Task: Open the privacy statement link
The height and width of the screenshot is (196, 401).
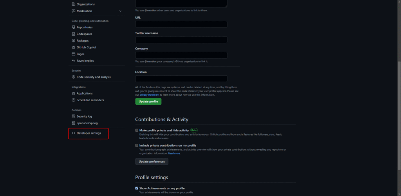Action: (x=150, y=95)
